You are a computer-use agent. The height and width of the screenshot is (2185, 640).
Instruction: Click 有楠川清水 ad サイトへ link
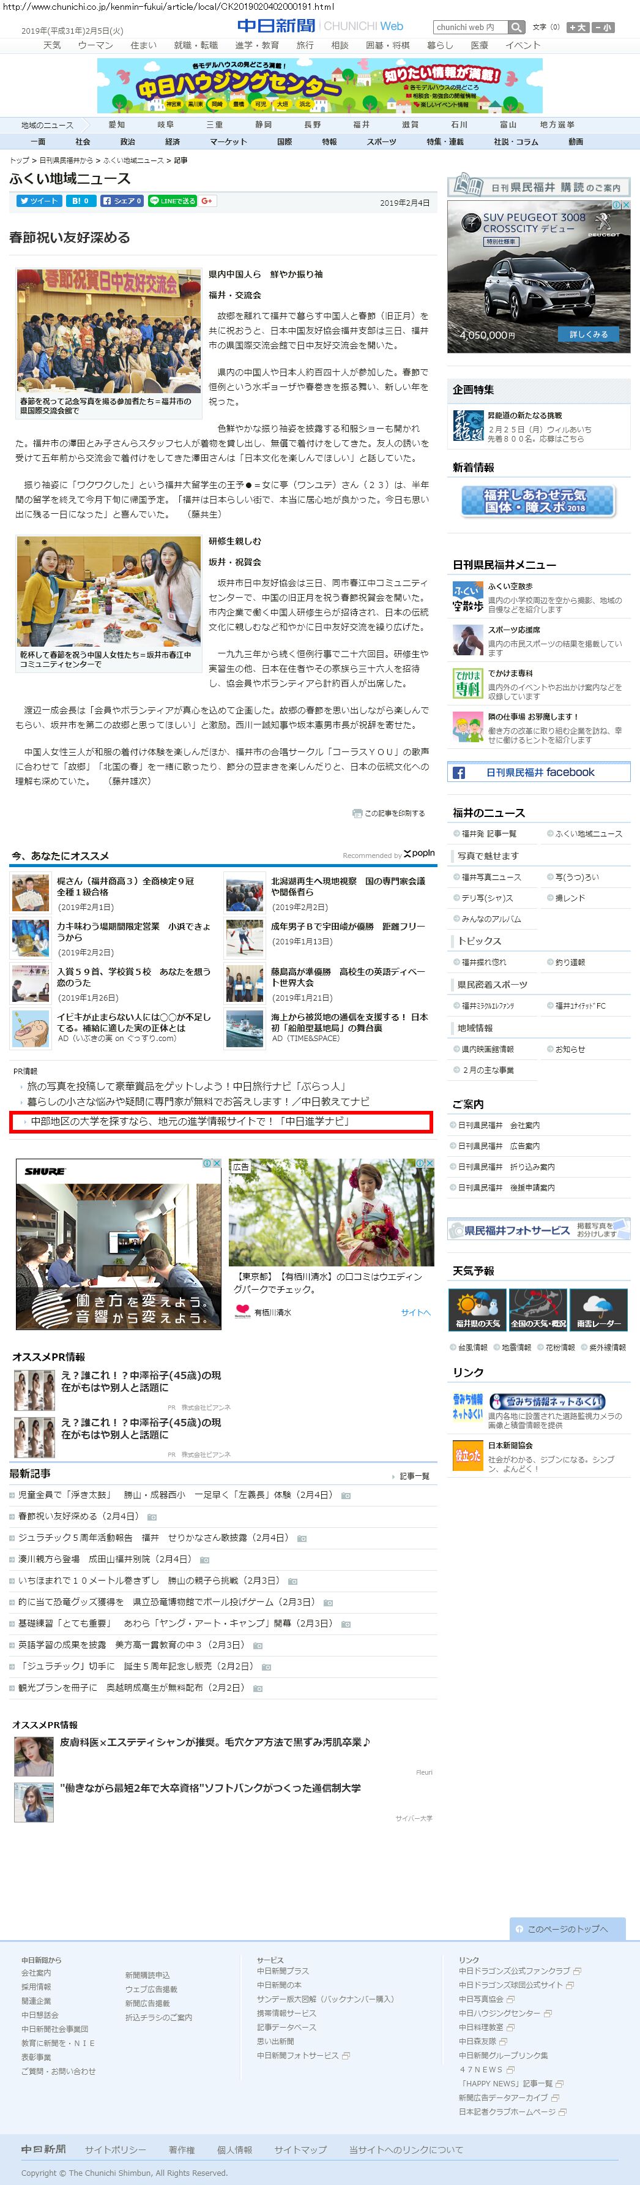point(415,1312)
